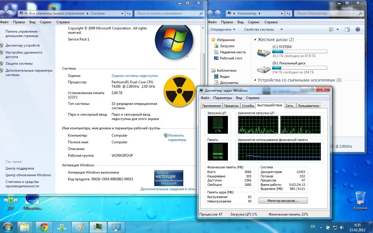Viewport: 373px width, 233px height.
Task: Open Дополнительные сведения в сети link
Action: 168,189
